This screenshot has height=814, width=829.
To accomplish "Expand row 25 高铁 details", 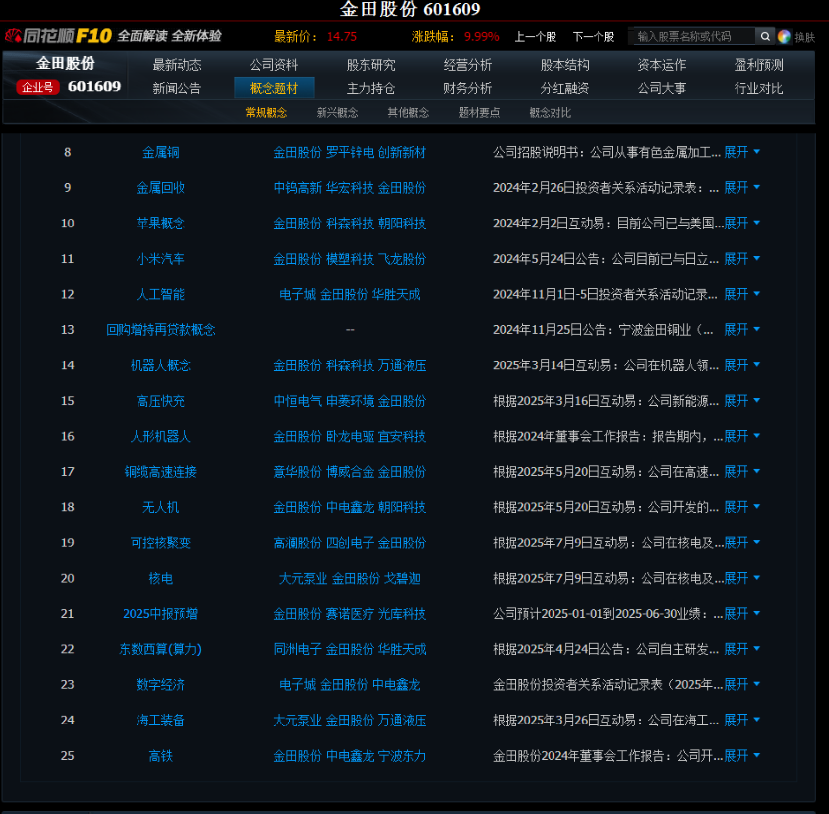I will tap(741, 756).
